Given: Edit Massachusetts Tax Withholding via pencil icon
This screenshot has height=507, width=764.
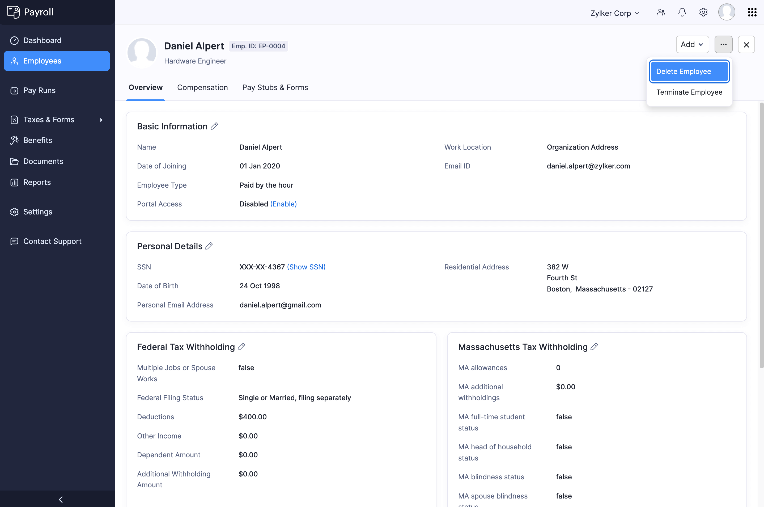Looking at the screenshot, I should (594, 346).
